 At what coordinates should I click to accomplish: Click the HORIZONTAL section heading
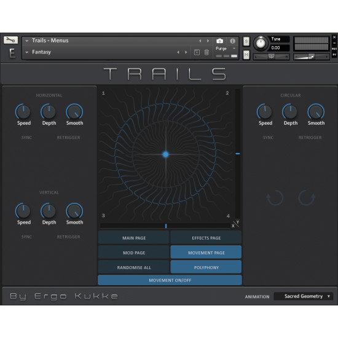(x=49, y=95)
